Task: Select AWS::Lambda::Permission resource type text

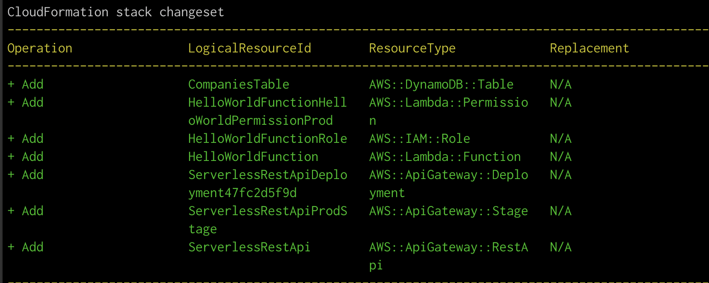Action: [x=449, y=112]
